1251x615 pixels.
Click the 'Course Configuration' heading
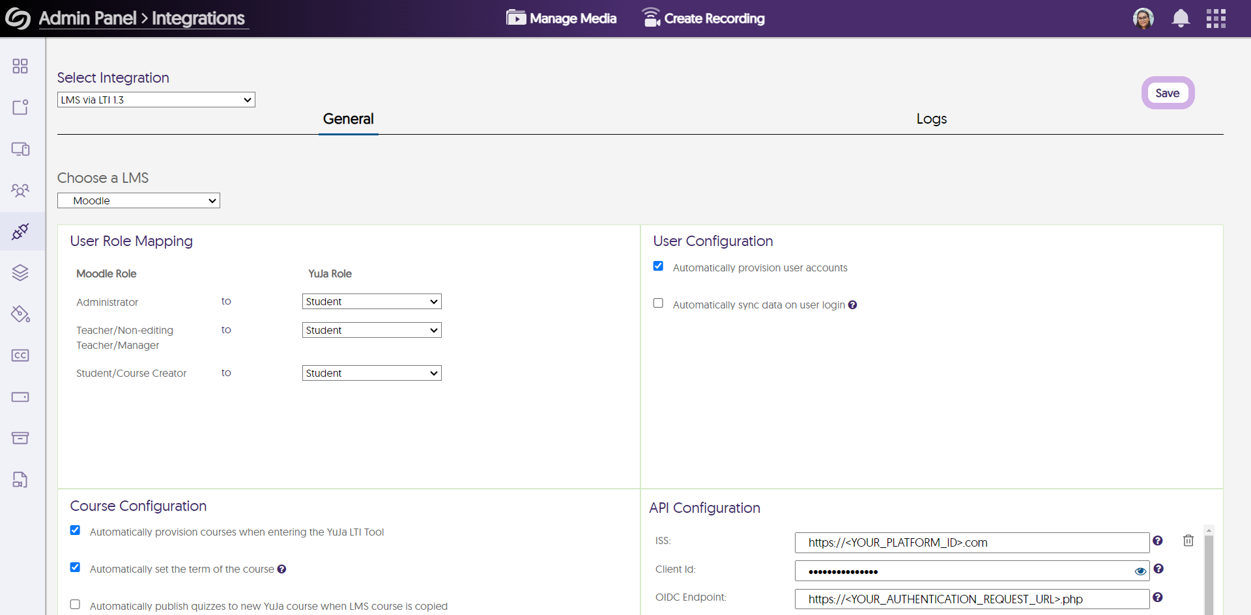(138, 506)
